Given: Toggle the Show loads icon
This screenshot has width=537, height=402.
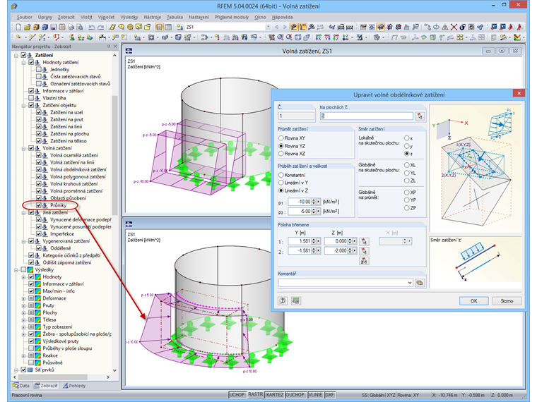Looking at the screenshot, I should coord(294,27).
